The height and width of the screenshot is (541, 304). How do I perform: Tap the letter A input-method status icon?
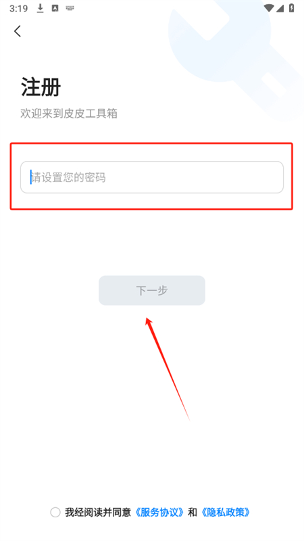pyautogui.click(x=55, y=8)
